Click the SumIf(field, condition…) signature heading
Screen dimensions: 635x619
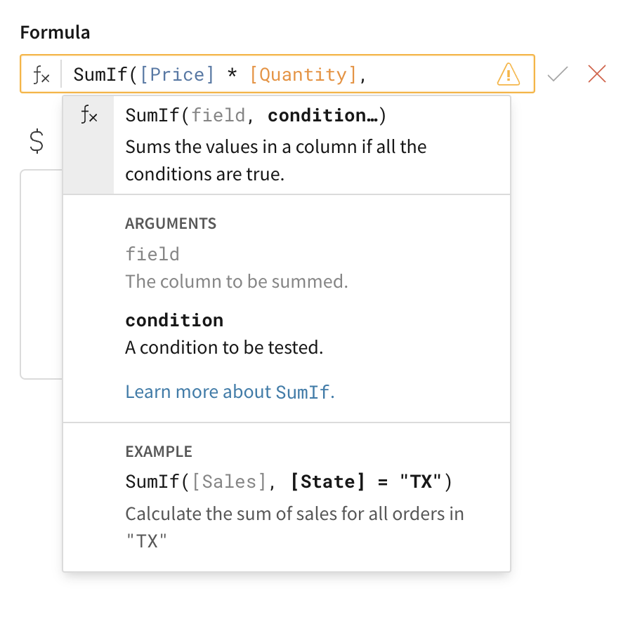click(256, 116)
